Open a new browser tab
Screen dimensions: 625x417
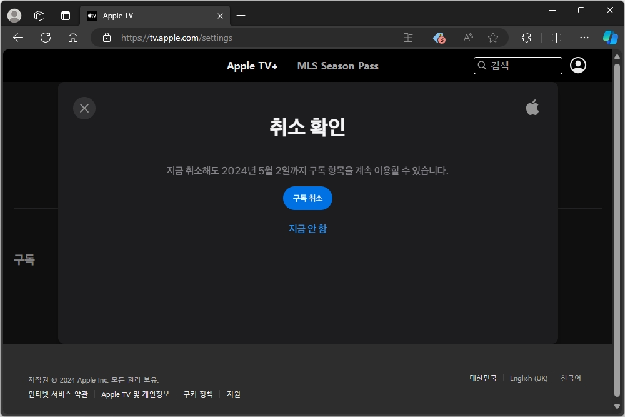(x=241, y=16)
